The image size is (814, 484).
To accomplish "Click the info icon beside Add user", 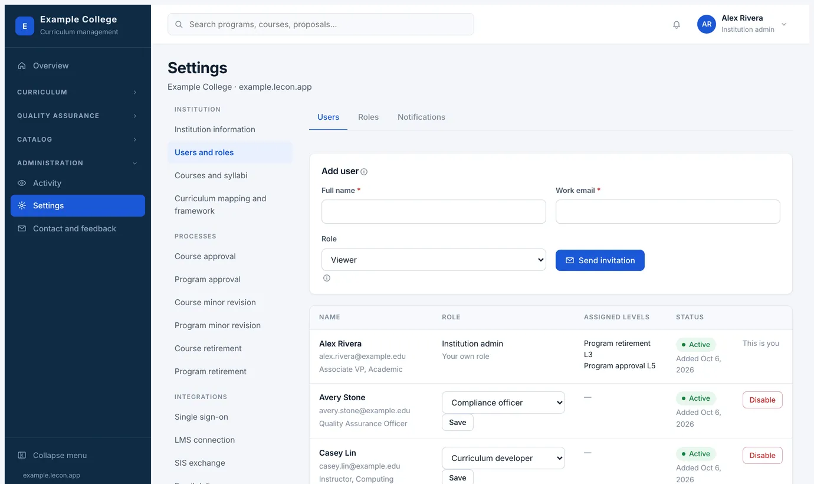I will pos(364,172).
